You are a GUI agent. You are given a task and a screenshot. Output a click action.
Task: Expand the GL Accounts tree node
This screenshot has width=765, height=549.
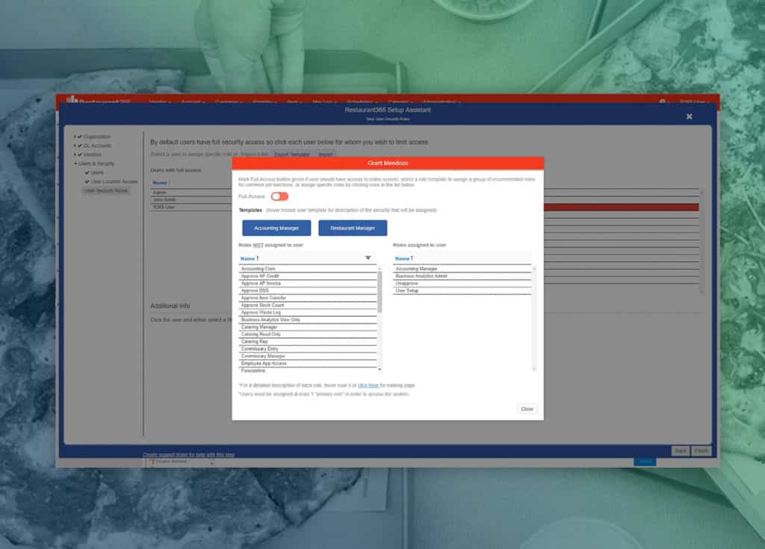tap(75, 146)
